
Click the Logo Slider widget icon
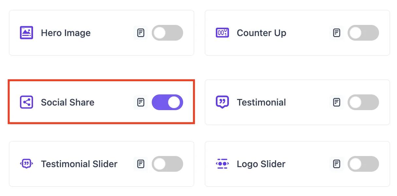pos(222,164)
